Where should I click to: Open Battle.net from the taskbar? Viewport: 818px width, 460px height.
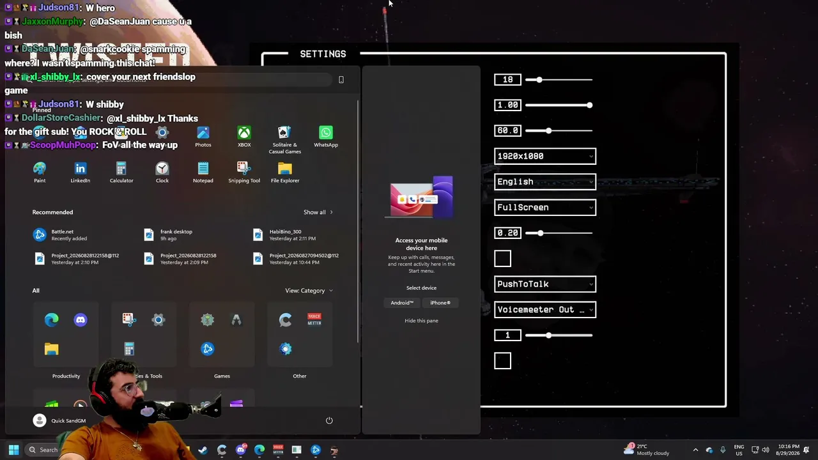[316, 450]
